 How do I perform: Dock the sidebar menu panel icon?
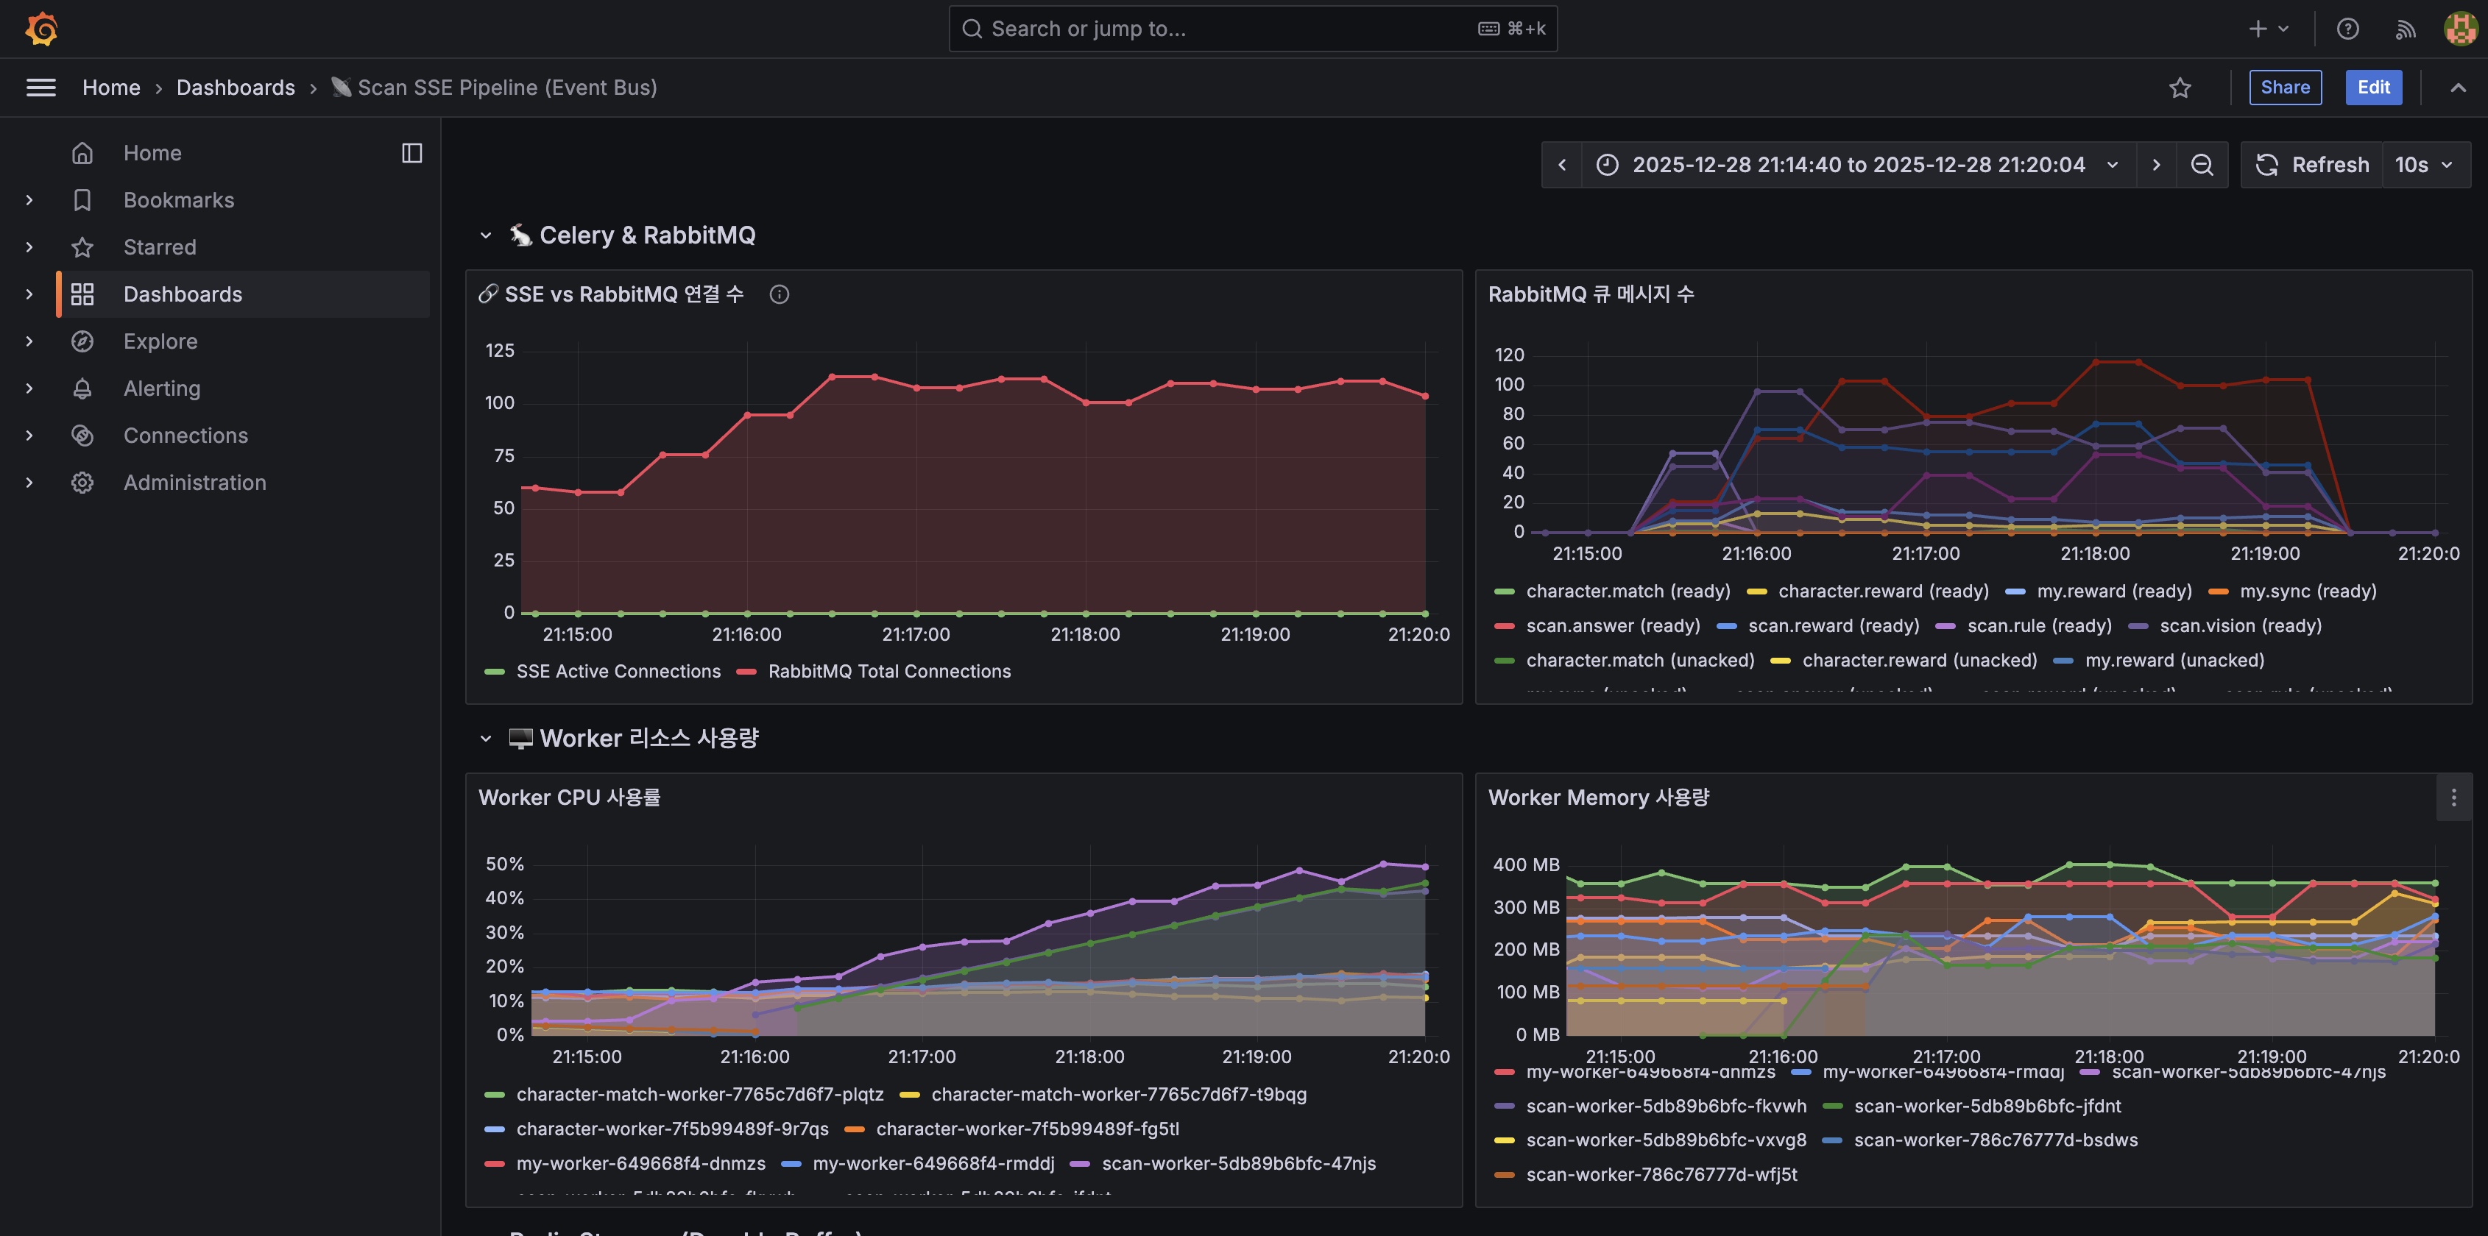pos(411,154)
